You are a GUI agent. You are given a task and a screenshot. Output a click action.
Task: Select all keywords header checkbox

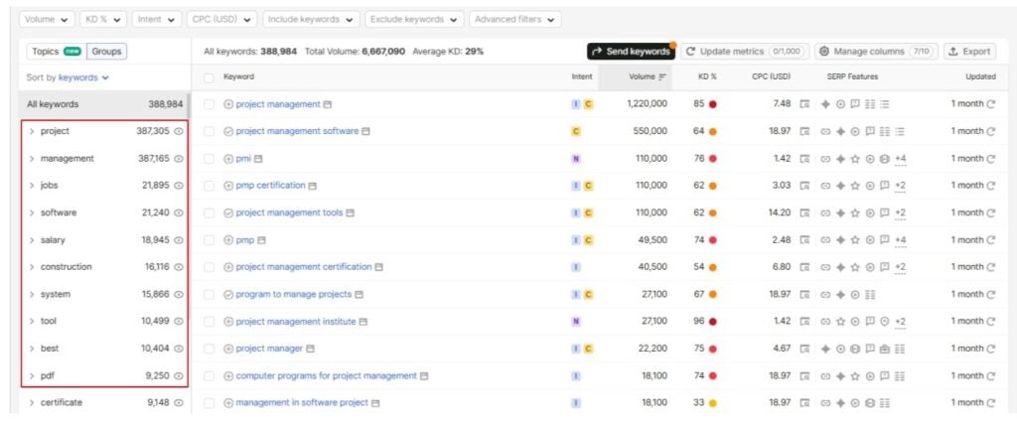coord(209,77)
